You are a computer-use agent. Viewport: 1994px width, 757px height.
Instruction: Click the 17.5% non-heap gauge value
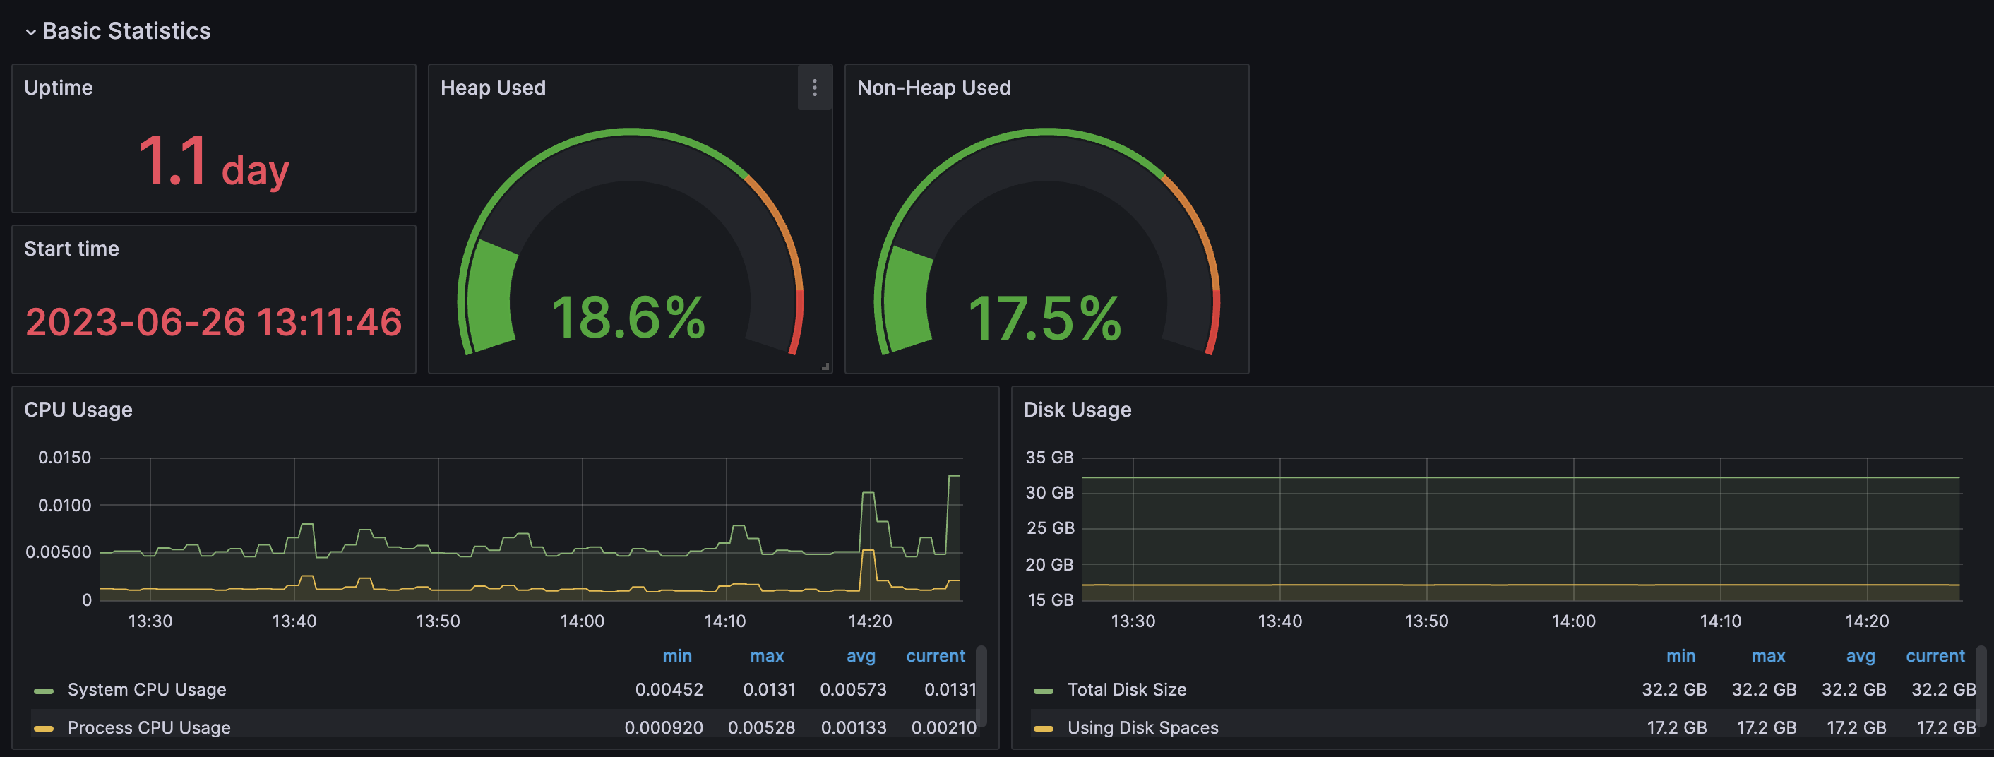click(1045, 317)
